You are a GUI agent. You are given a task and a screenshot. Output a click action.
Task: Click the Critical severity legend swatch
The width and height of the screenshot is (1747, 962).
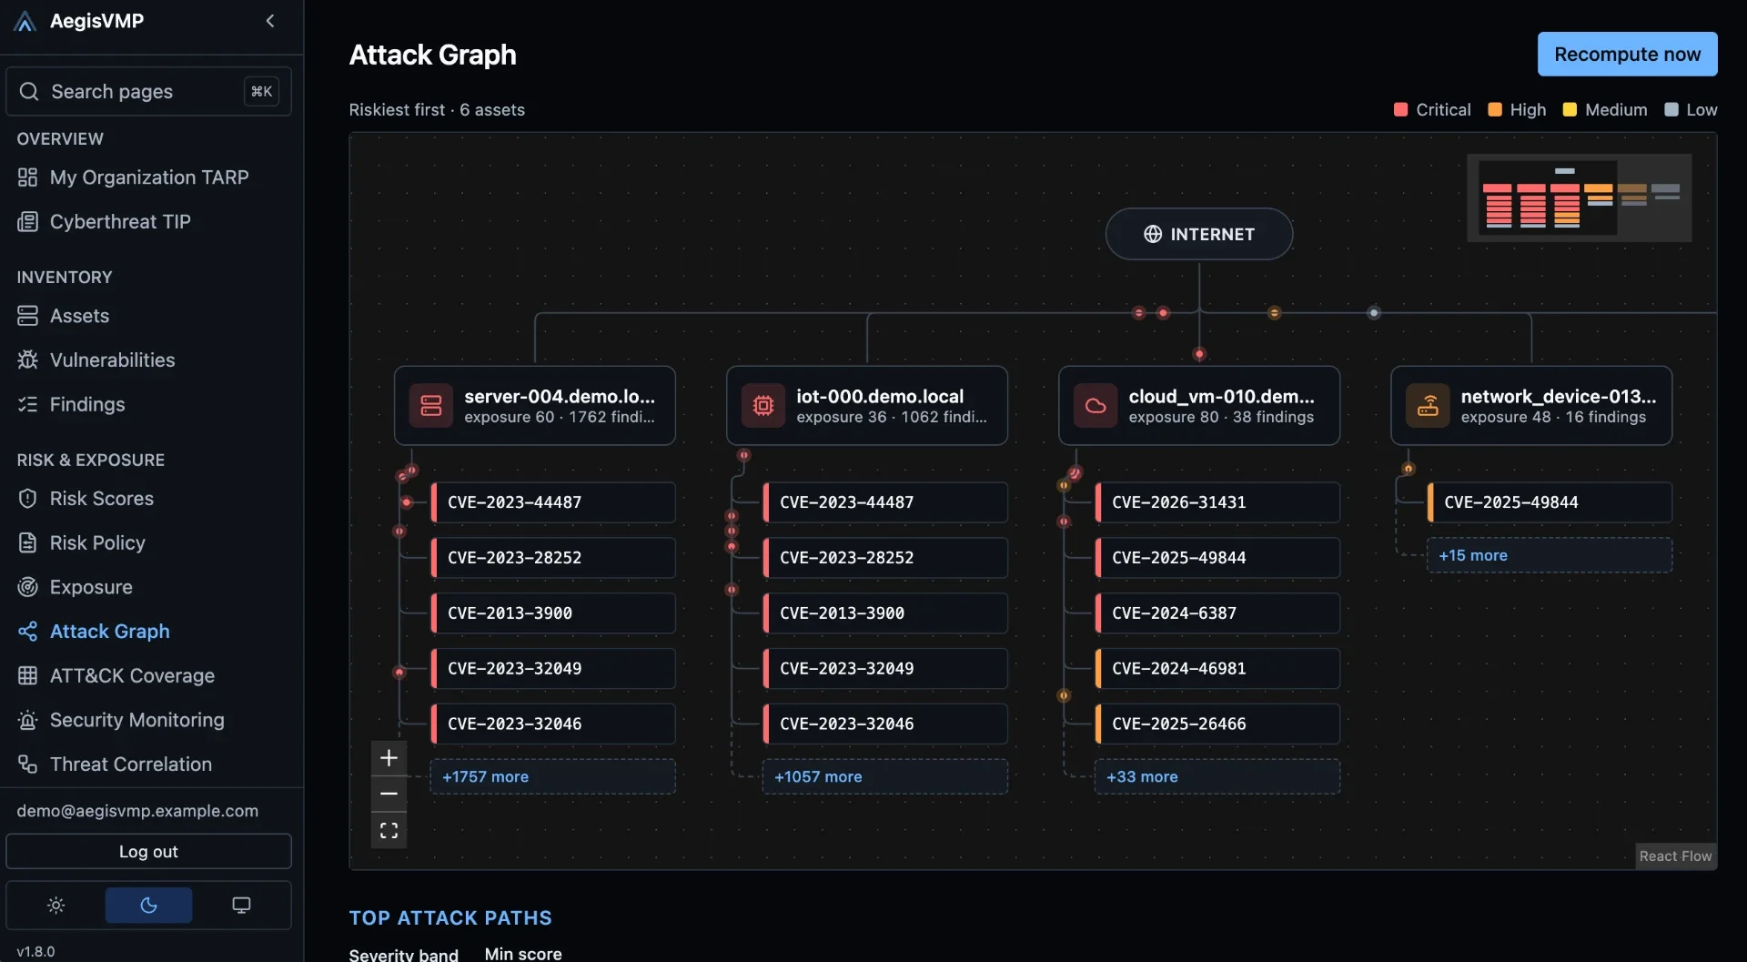(x=1400, y=110)
